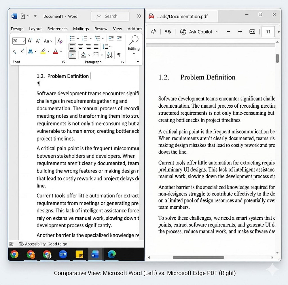This screenshot has width=288, height=285.
Task: Apply paragraph shading with paint bucket
Action: click(x=84, y=55)
